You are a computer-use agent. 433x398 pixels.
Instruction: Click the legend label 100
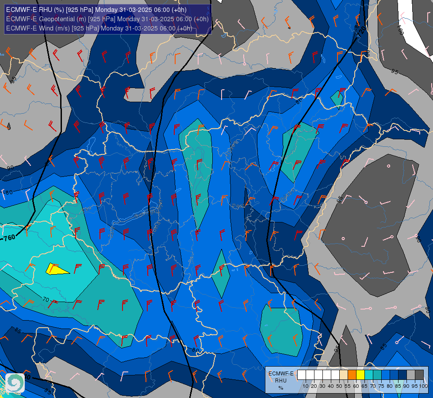click(x=423, y=386)
